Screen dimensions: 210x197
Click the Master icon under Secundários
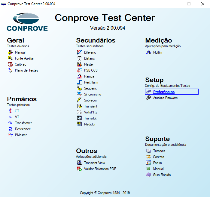[79, 64]
